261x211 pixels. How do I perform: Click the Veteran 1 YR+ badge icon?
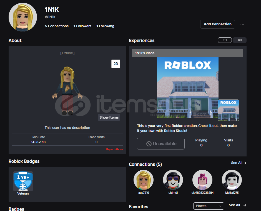pyautogui.click(x=23, y=181)
